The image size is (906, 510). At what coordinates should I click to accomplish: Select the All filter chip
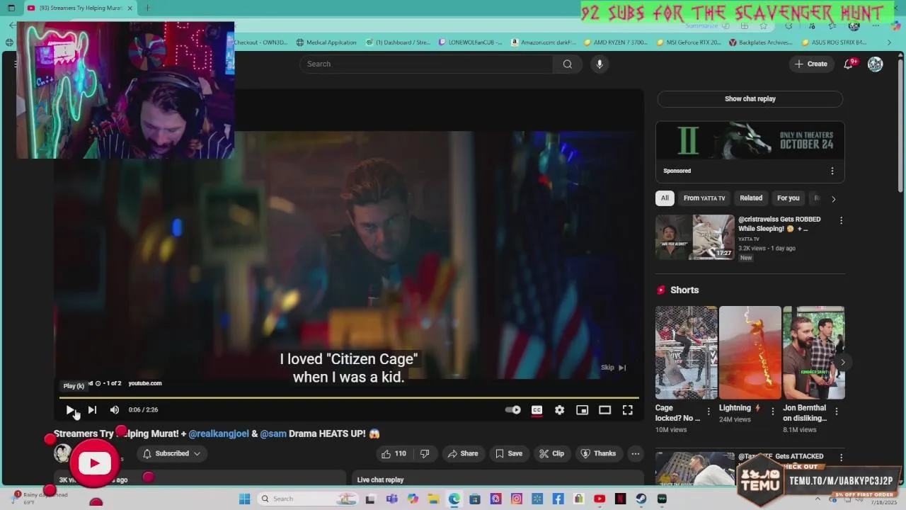pos(665,198)
